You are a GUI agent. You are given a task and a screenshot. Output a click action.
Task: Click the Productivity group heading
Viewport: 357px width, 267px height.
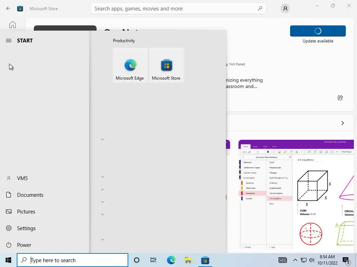(x=124, y=41)
